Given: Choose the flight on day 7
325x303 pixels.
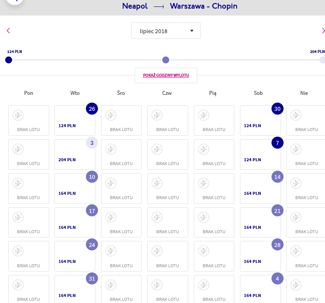Looking at the screenshot, I should pyautogui.click(x=260, y=154).
